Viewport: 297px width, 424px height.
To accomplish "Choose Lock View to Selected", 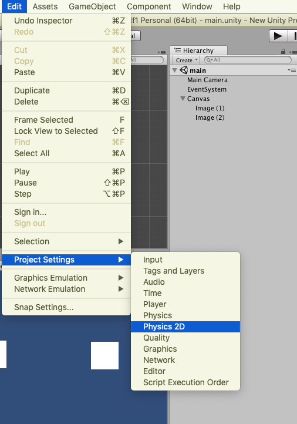I will (66, 131).
